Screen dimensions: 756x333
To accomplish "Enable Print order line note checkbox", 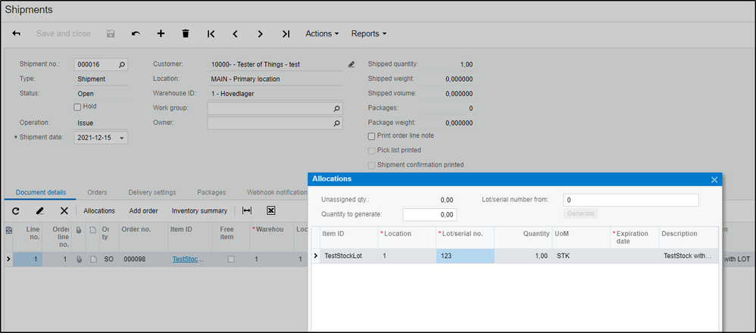I will [371, 136].
